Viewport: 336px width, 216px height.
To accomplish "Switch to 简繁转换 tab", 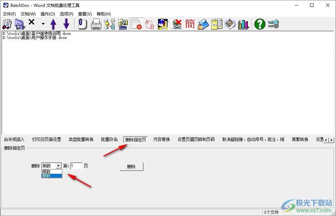I will [x=300, y=140].
